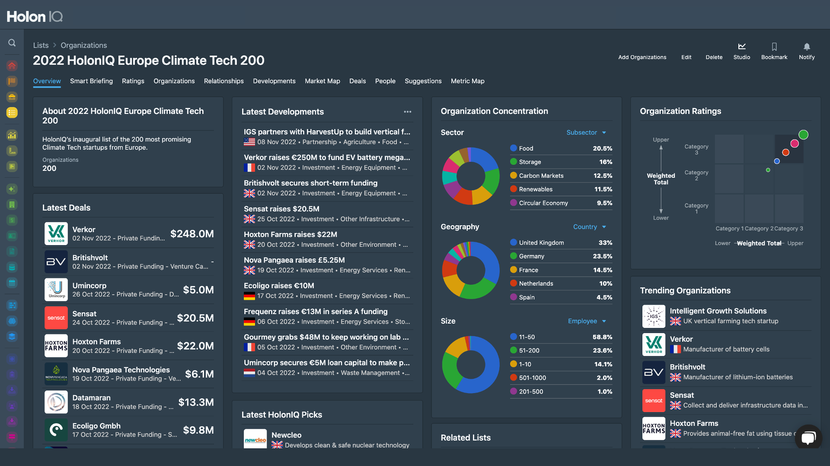
Task: Click the Add Organizations button
Action: click(x=642, y=57)
